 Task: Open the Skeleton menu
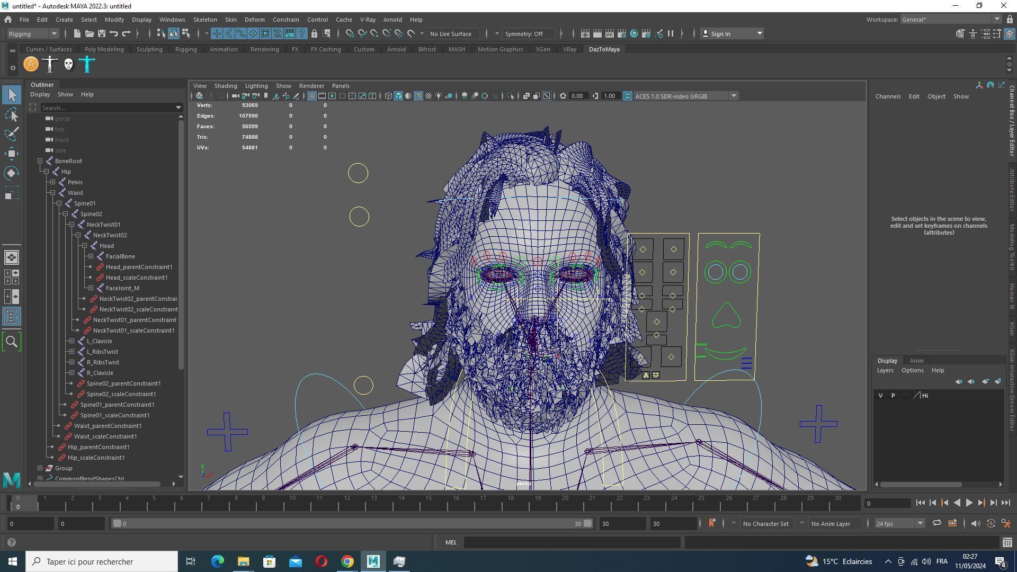pyautogui.click(x=204, y=20)
